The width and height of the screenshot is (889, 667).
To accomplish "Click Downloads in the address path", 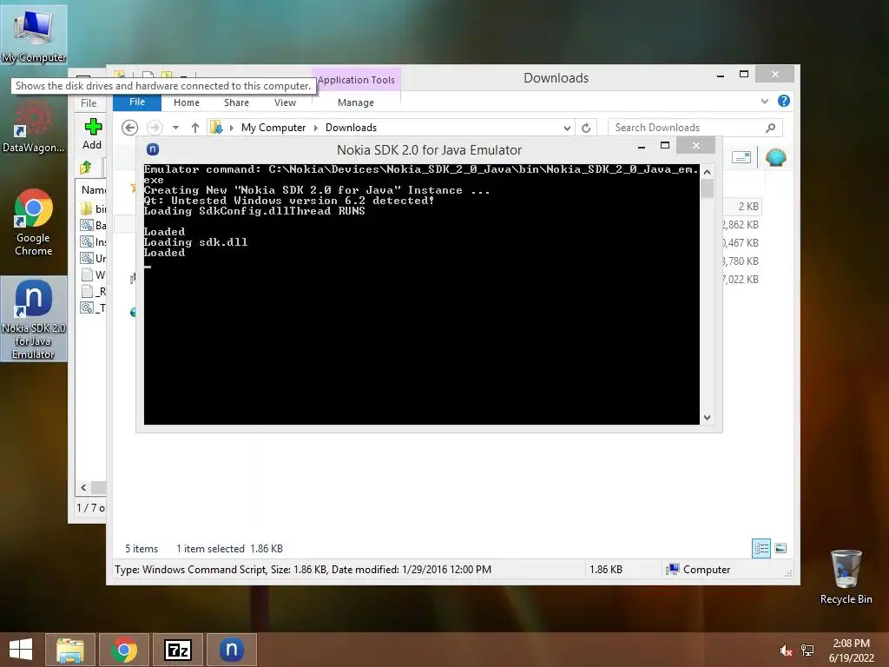I will (351, 128).
